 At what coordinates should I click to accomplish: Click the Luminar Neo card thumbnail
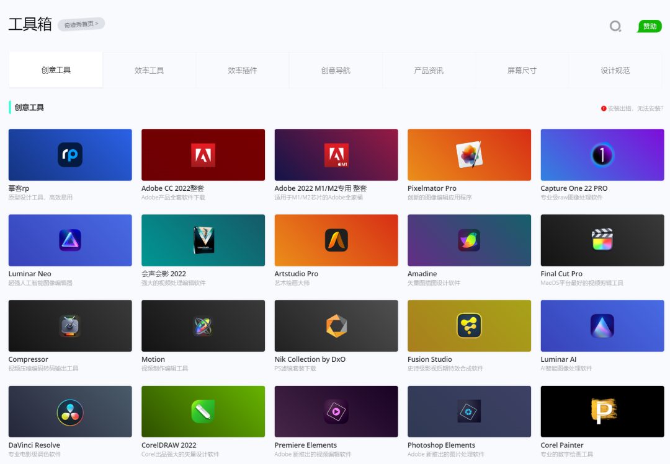pyautogui.click(x=70, y=240)
